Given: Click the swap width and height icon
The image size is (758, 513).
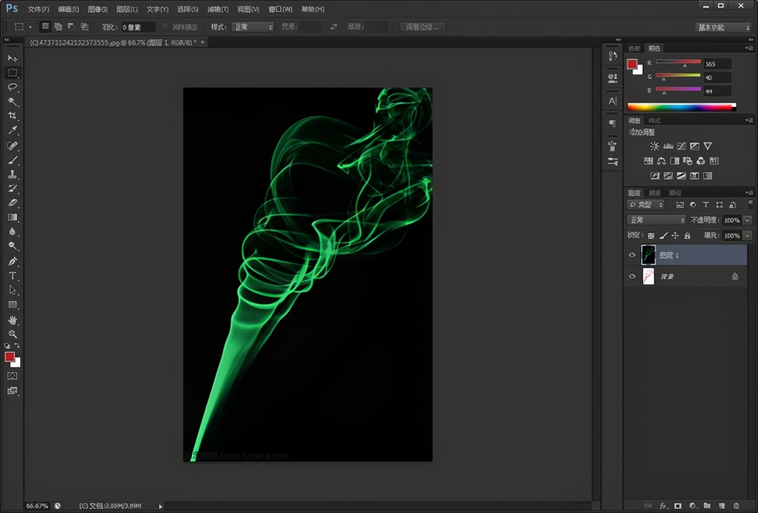Looking at the screenshot, I should [x=334, y=27].
